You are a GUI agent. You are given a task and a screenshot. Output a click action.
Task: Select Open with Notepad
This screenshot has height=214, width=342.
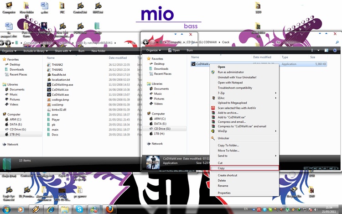pos(244,83)
